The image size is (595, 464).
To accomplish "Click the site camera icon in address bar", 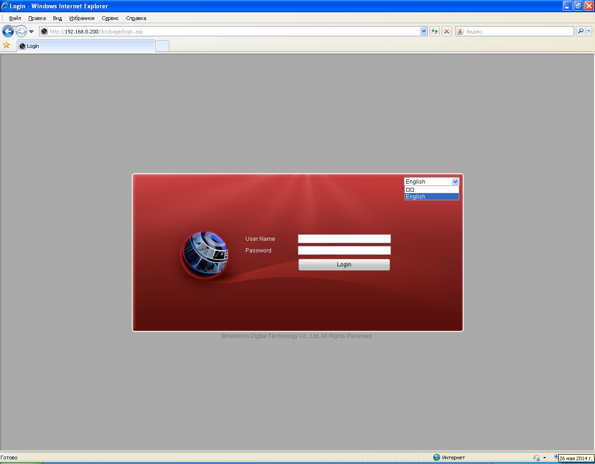I will pyautogui.click(x=44, y=32).
